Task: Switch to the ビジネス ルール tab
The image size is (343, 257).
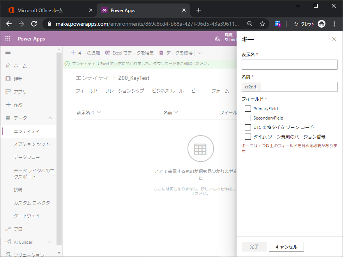Action: (168, 91)
